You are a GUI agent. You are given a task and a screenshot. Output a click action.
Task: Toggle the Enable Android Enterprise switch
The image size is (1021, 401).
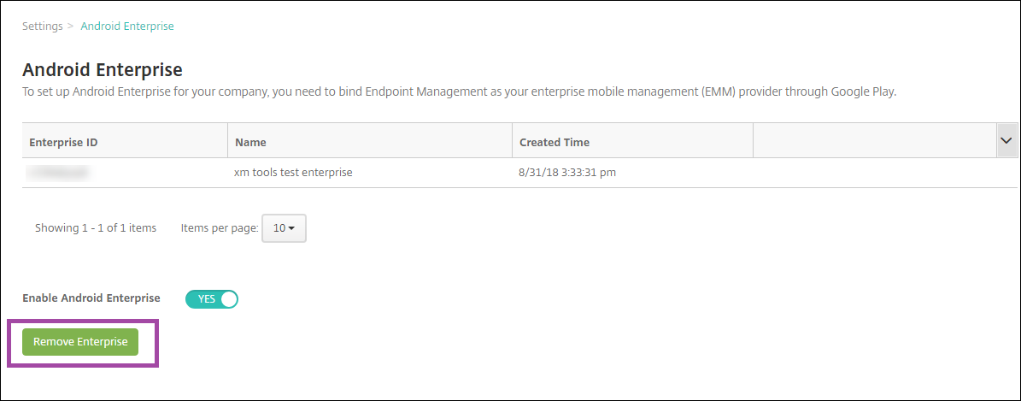[x=211, y=299]
